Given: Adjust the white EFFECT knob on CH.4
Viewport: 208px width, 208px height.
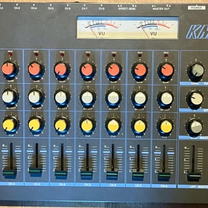Looking at the screenshot, I should point(61,97).
